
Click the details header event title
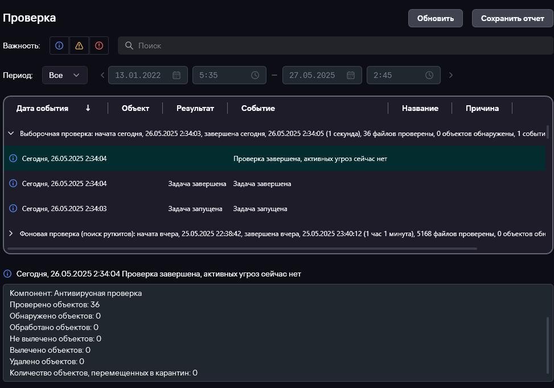(x=159, y=274)
